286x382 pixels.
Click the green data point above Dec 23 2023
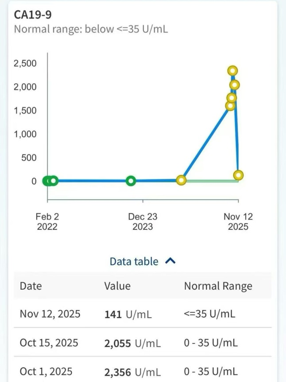131,181
